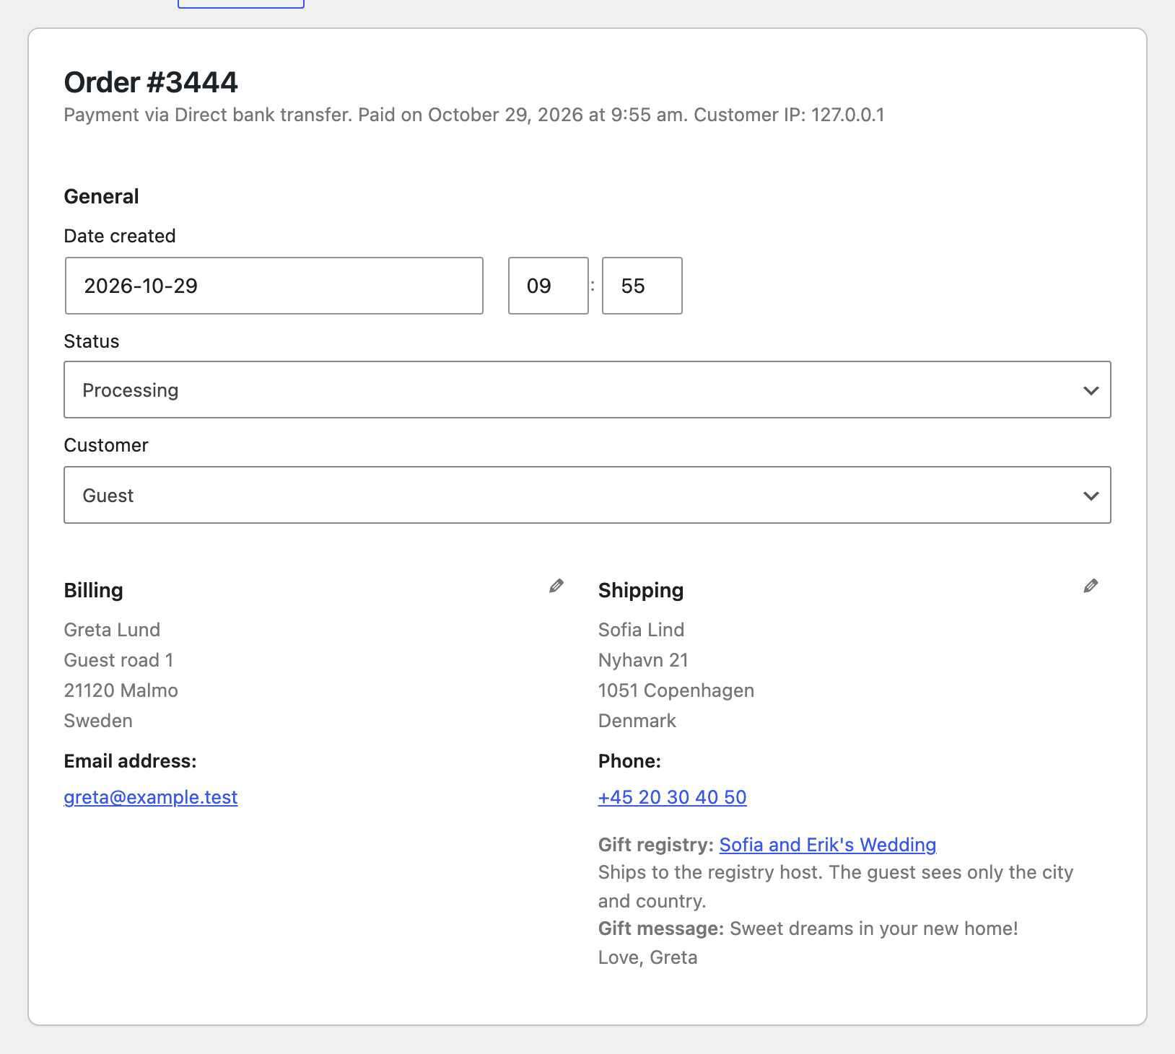This screenshot has width=1175, height=1054.
Task: Click billing street Guest road 1
Action: tap(118, 660)
